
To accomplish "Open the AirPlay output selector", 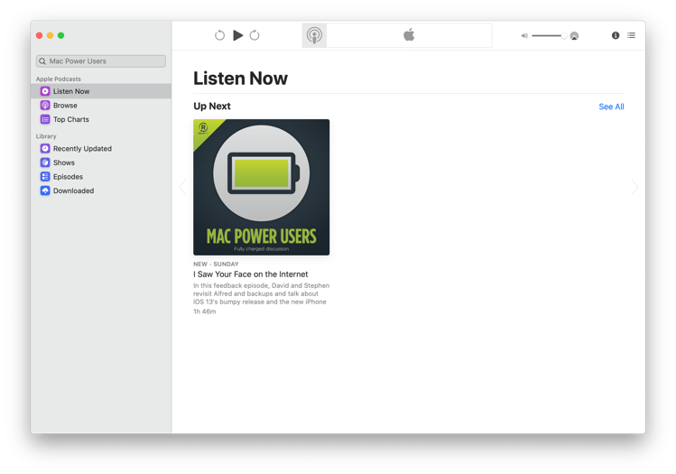I will pos(574,36).
